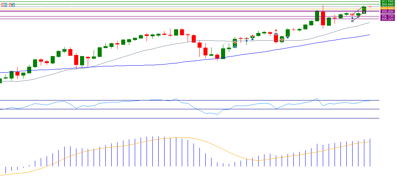This screenshot has height=187, width=397.
Task: Click the purple 158.000 price label
Action: 387,12
